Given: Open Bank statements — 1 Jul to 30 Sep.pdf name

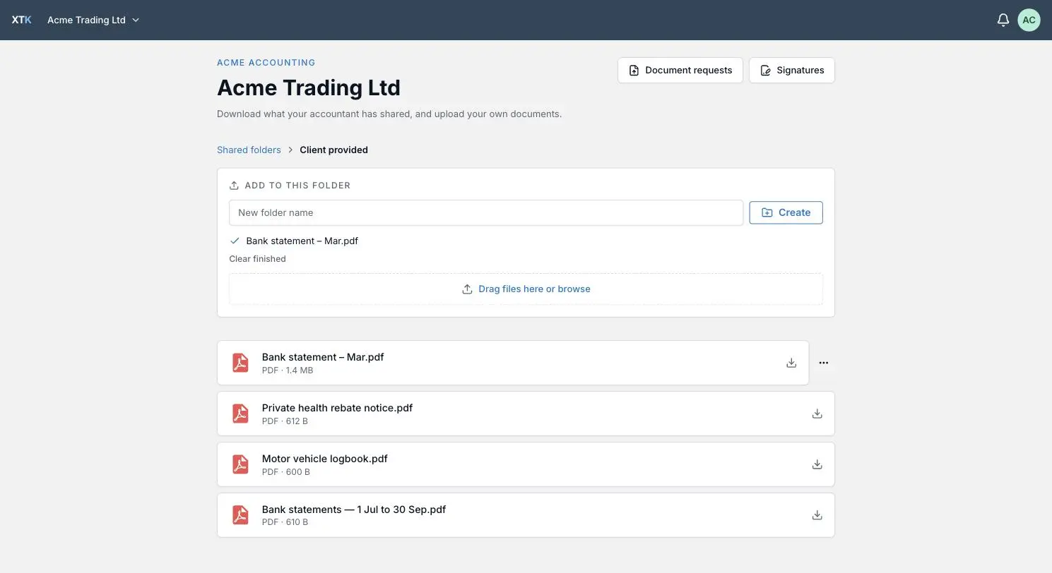Looking at the screenshot, I should pyautogui.click(x=354, y=509).
